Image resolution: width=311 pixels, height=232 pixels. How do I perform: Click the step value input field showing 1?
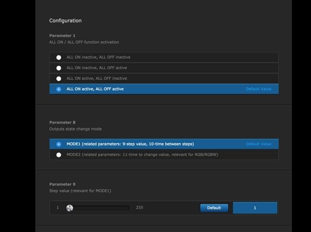[x=255, y=208]
